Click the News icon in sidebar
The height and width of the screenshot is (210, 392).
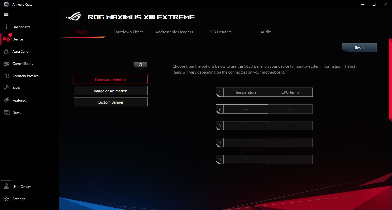click(x=7, y=113)
